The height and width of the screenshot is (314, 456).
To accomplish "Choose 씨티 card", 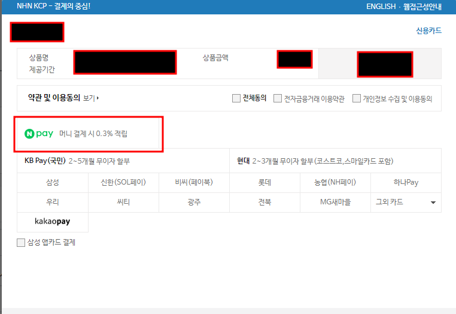I will [x=123, y=202].
